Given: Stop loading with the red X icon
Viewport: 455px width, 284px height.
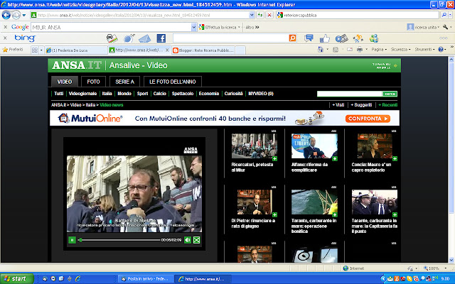Looking at the screenshot, I should click(x=269, y=15).
